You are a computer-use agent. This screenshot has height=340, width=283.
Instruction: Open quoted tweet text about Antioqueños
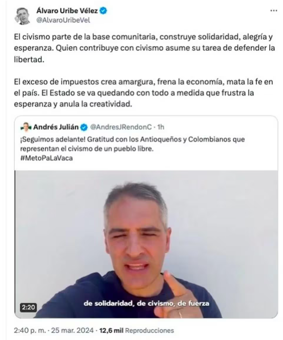pos(132,144)
